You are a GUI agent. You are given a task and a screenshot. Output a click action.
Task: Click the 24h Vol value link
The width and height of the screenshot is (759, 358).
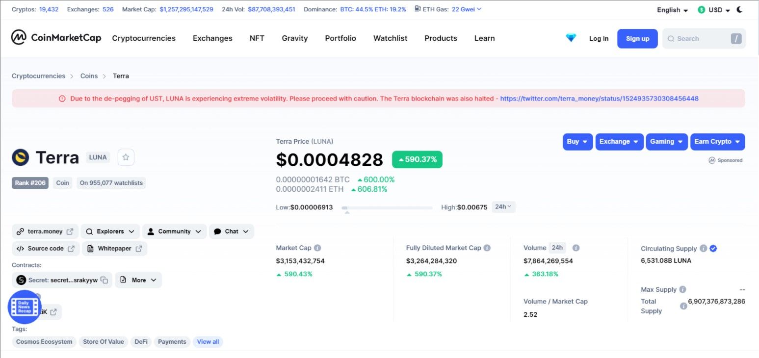tap(271, 9)
